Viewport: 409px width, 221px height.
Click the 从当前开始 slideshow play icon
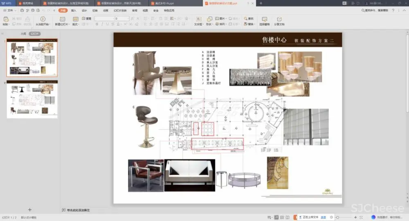43,19
